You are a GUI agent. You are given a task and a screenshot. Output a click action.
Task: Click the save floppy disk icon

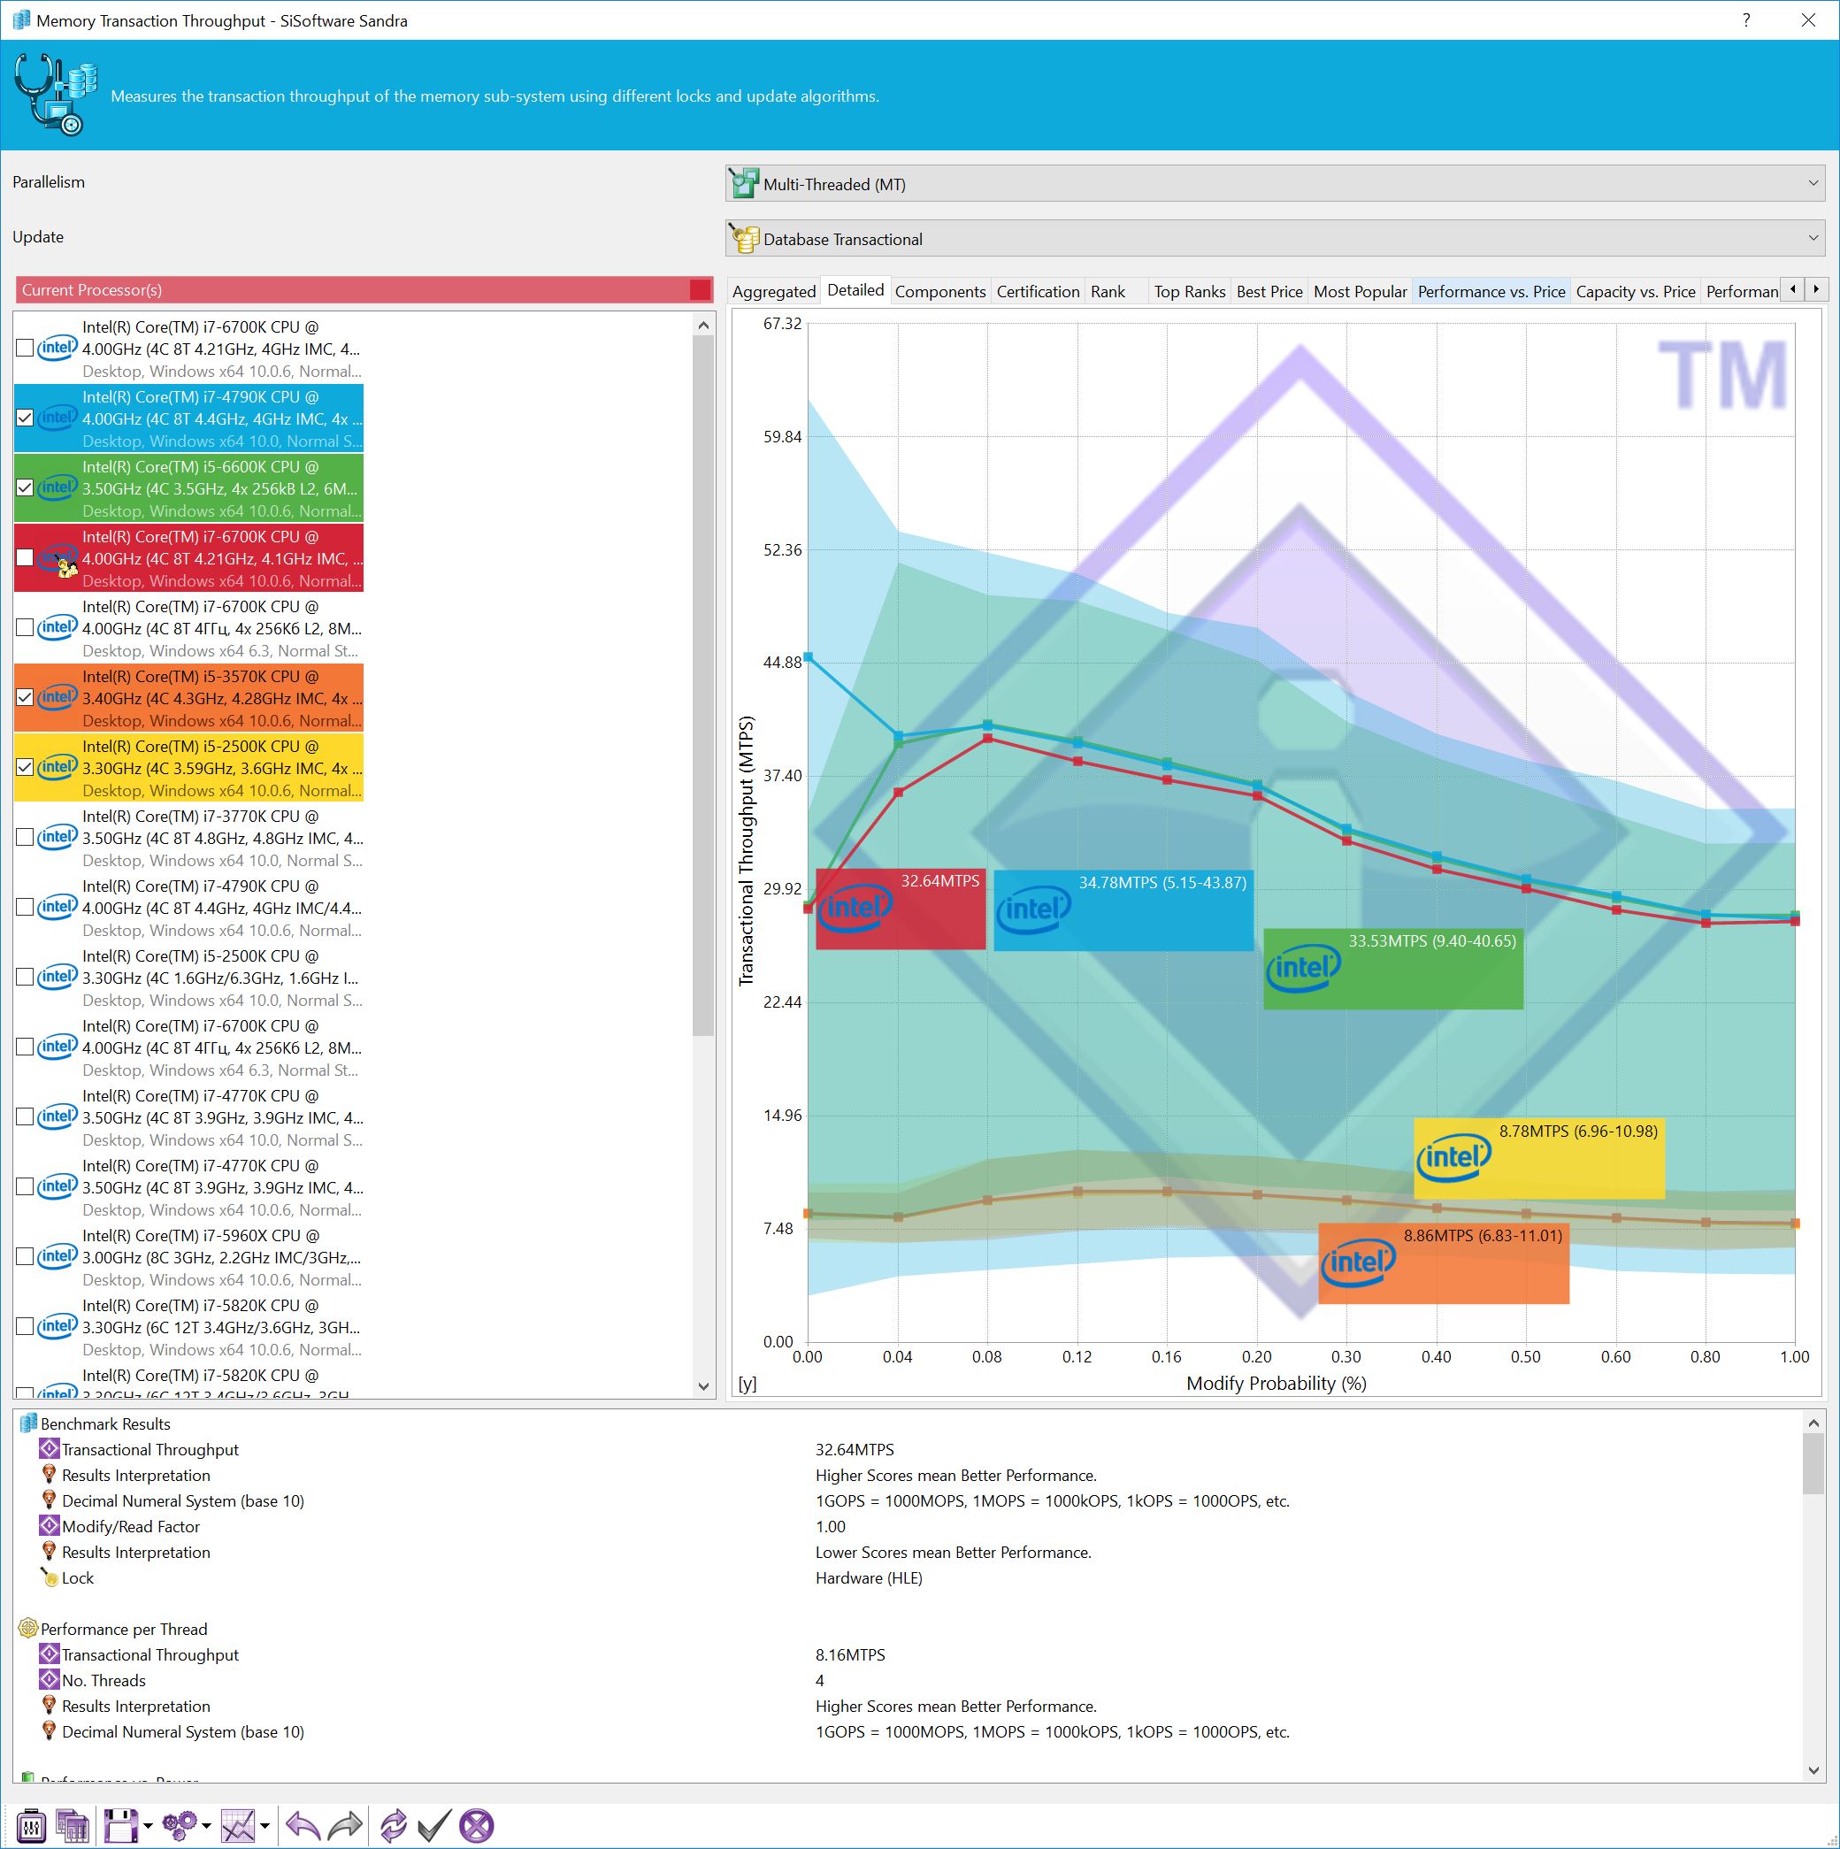(x=120, y=1826)
